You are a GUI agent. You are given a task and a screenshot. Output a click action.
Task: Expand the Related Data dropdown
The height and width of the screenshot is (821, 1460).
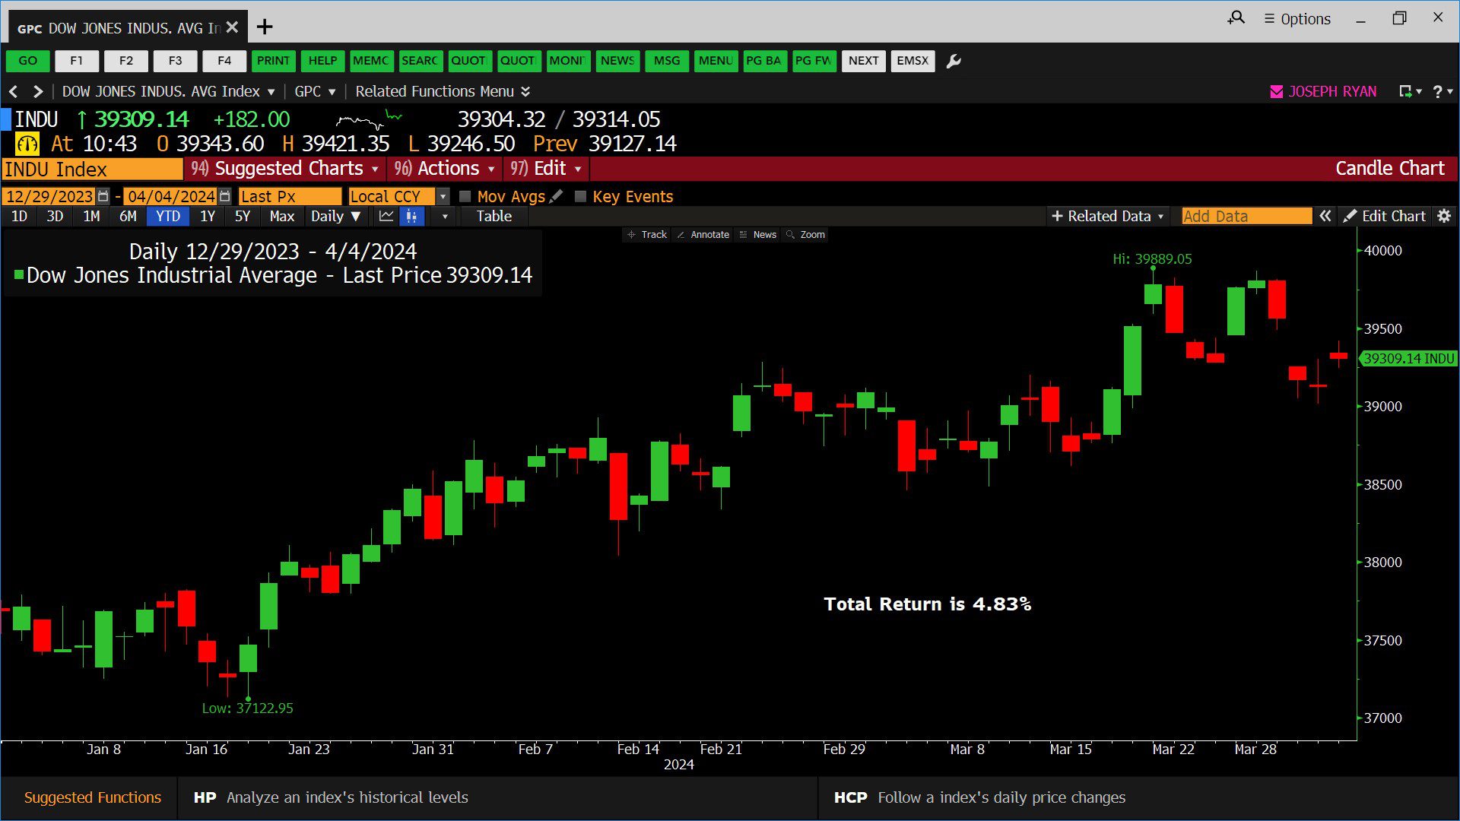pos(1107,216)
